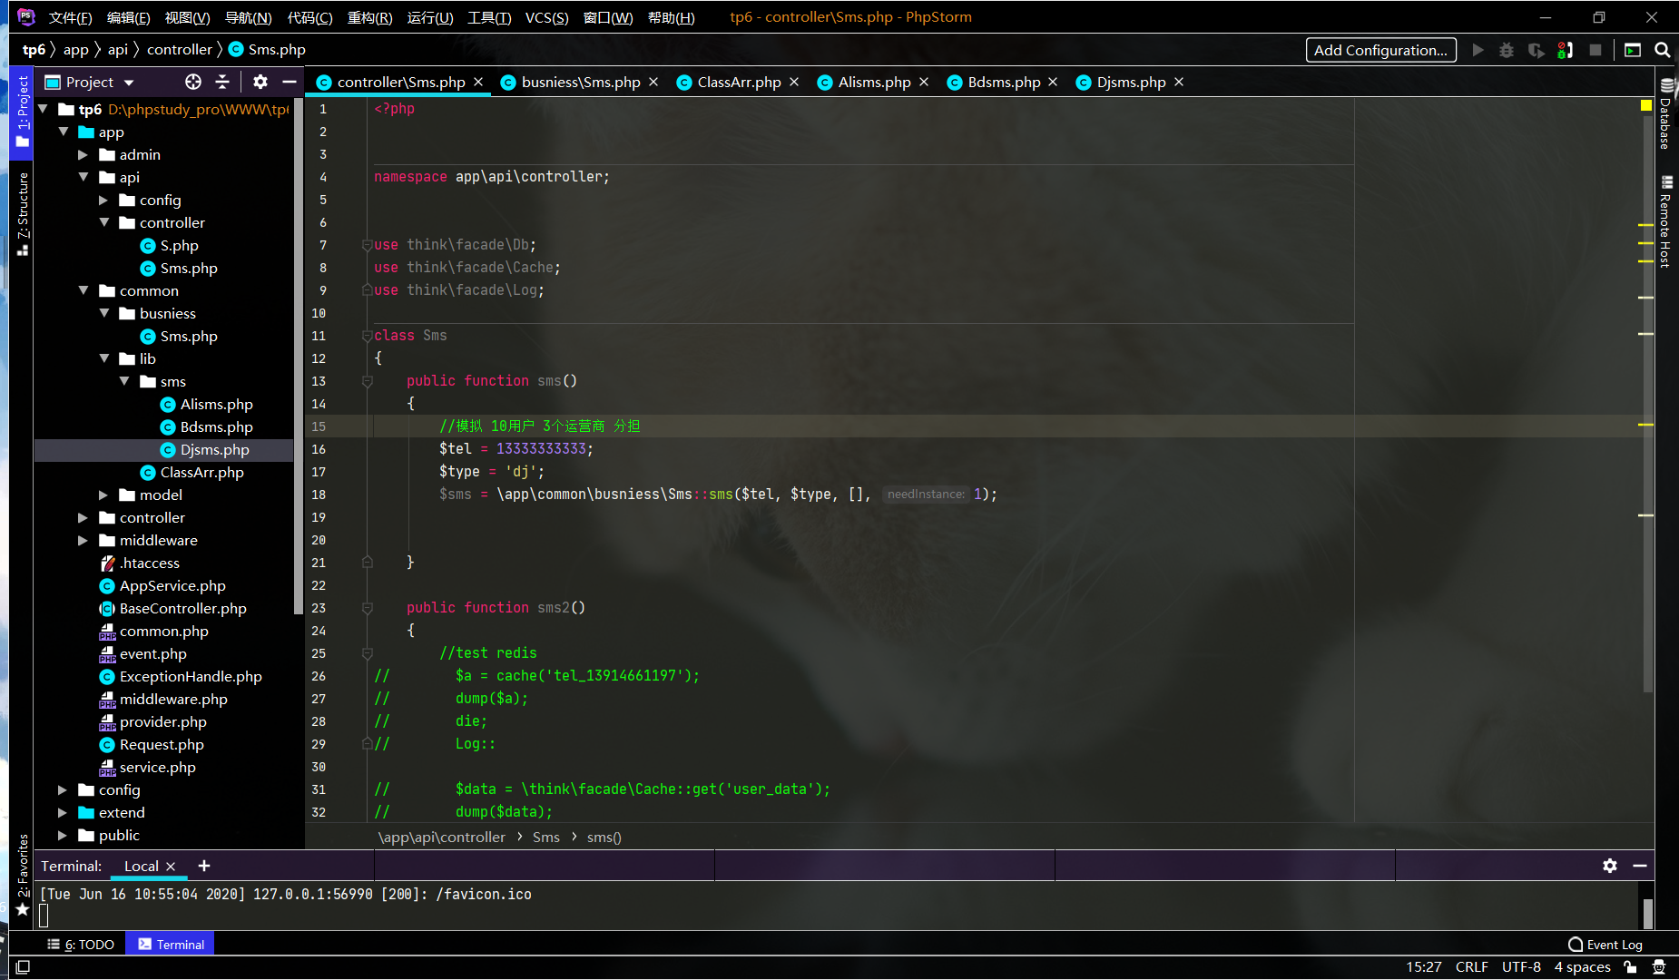
Task: Click sms() breadcrumb below editor
Action: [604, 837]
